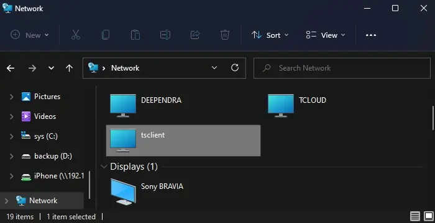Viewport: 435px width, 223px height.
Task: Open the New item menu
Action: pos(30,35)
